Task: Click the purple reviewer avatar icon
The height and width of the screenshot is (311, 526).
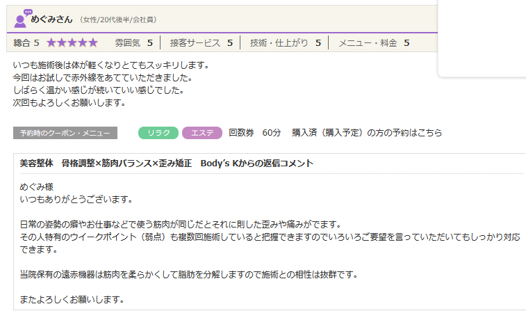Action: (22, 19)
